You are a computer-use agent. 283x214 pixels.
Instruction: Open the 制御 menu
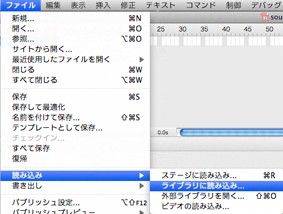[x=234, y=5]
